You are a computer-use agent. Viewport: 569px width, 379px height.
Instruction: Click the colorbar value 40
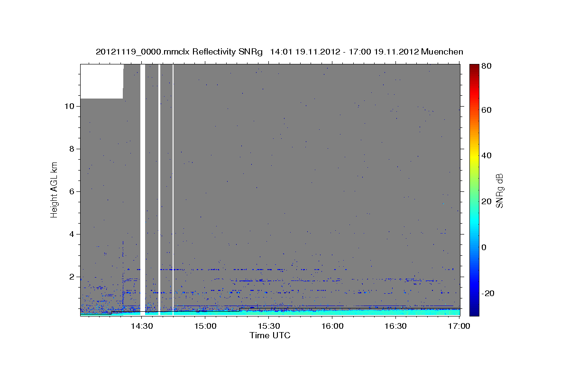(x=486, y=155)
